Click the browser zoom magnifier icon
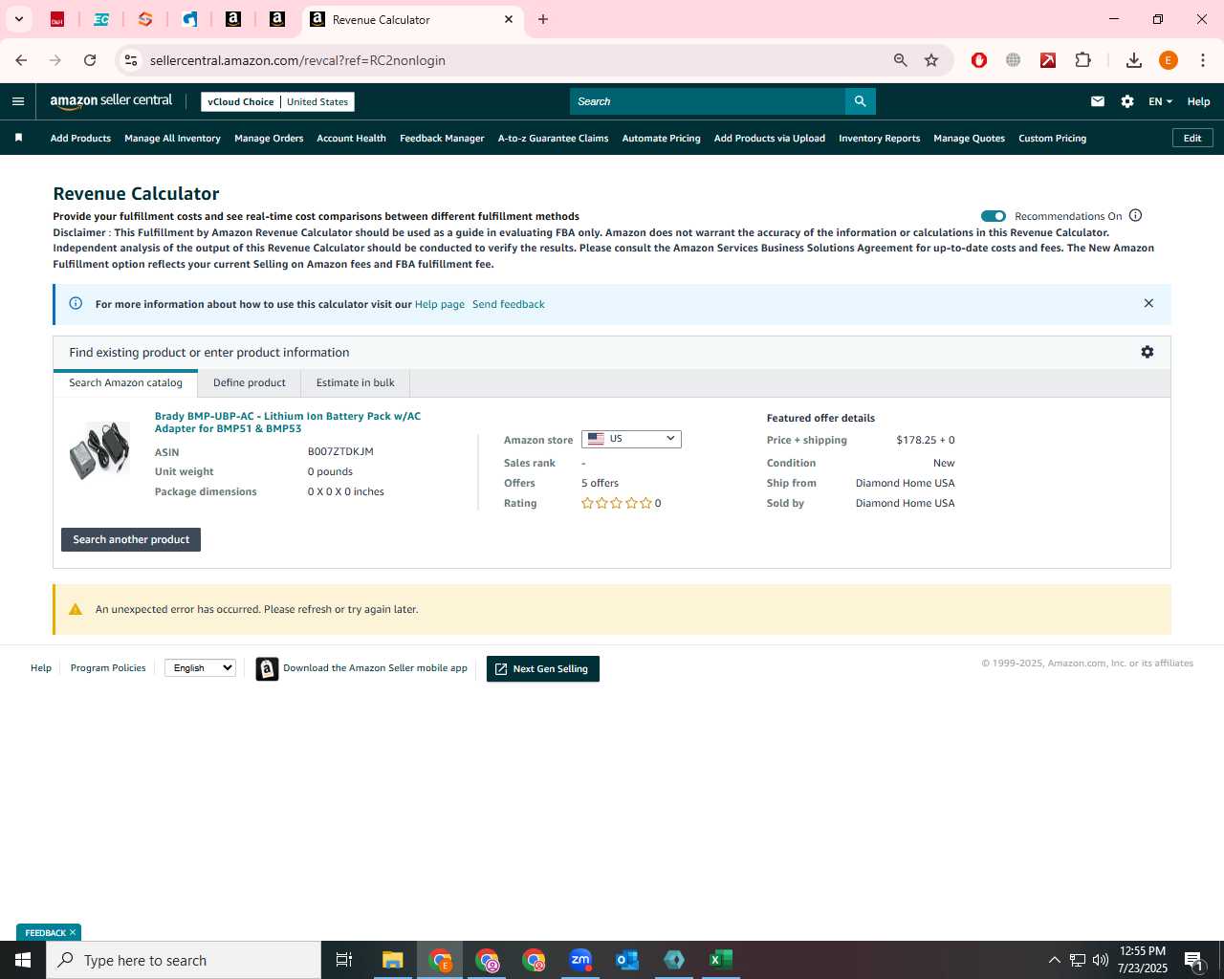Image resolution: width=1224 pixels, height=979 pixels. tap(900, 60)
